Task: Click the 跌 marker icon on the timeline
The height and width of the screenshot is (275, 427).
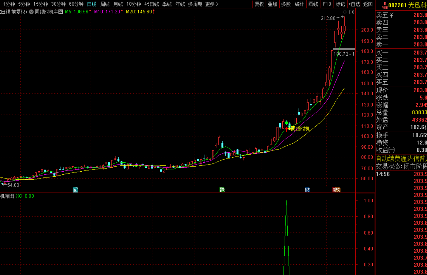Action: (222, 190)
